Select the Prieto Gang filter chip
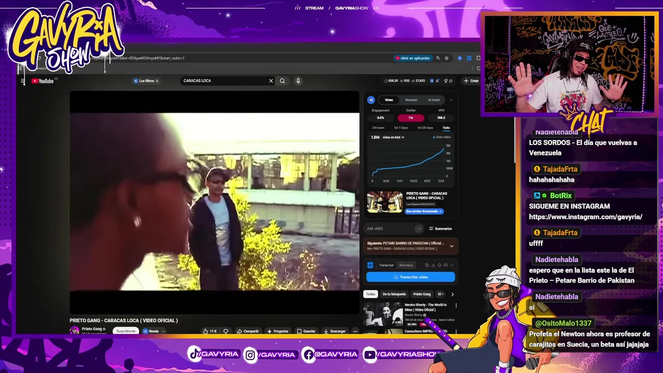Image resolution: width=663 pixels, height=373 pixels. click(x=422, y=294)
